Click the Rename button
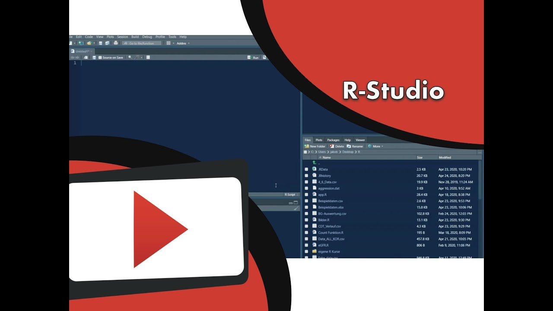This screenshot has height=311, width=553. click(x=355, y=146)
